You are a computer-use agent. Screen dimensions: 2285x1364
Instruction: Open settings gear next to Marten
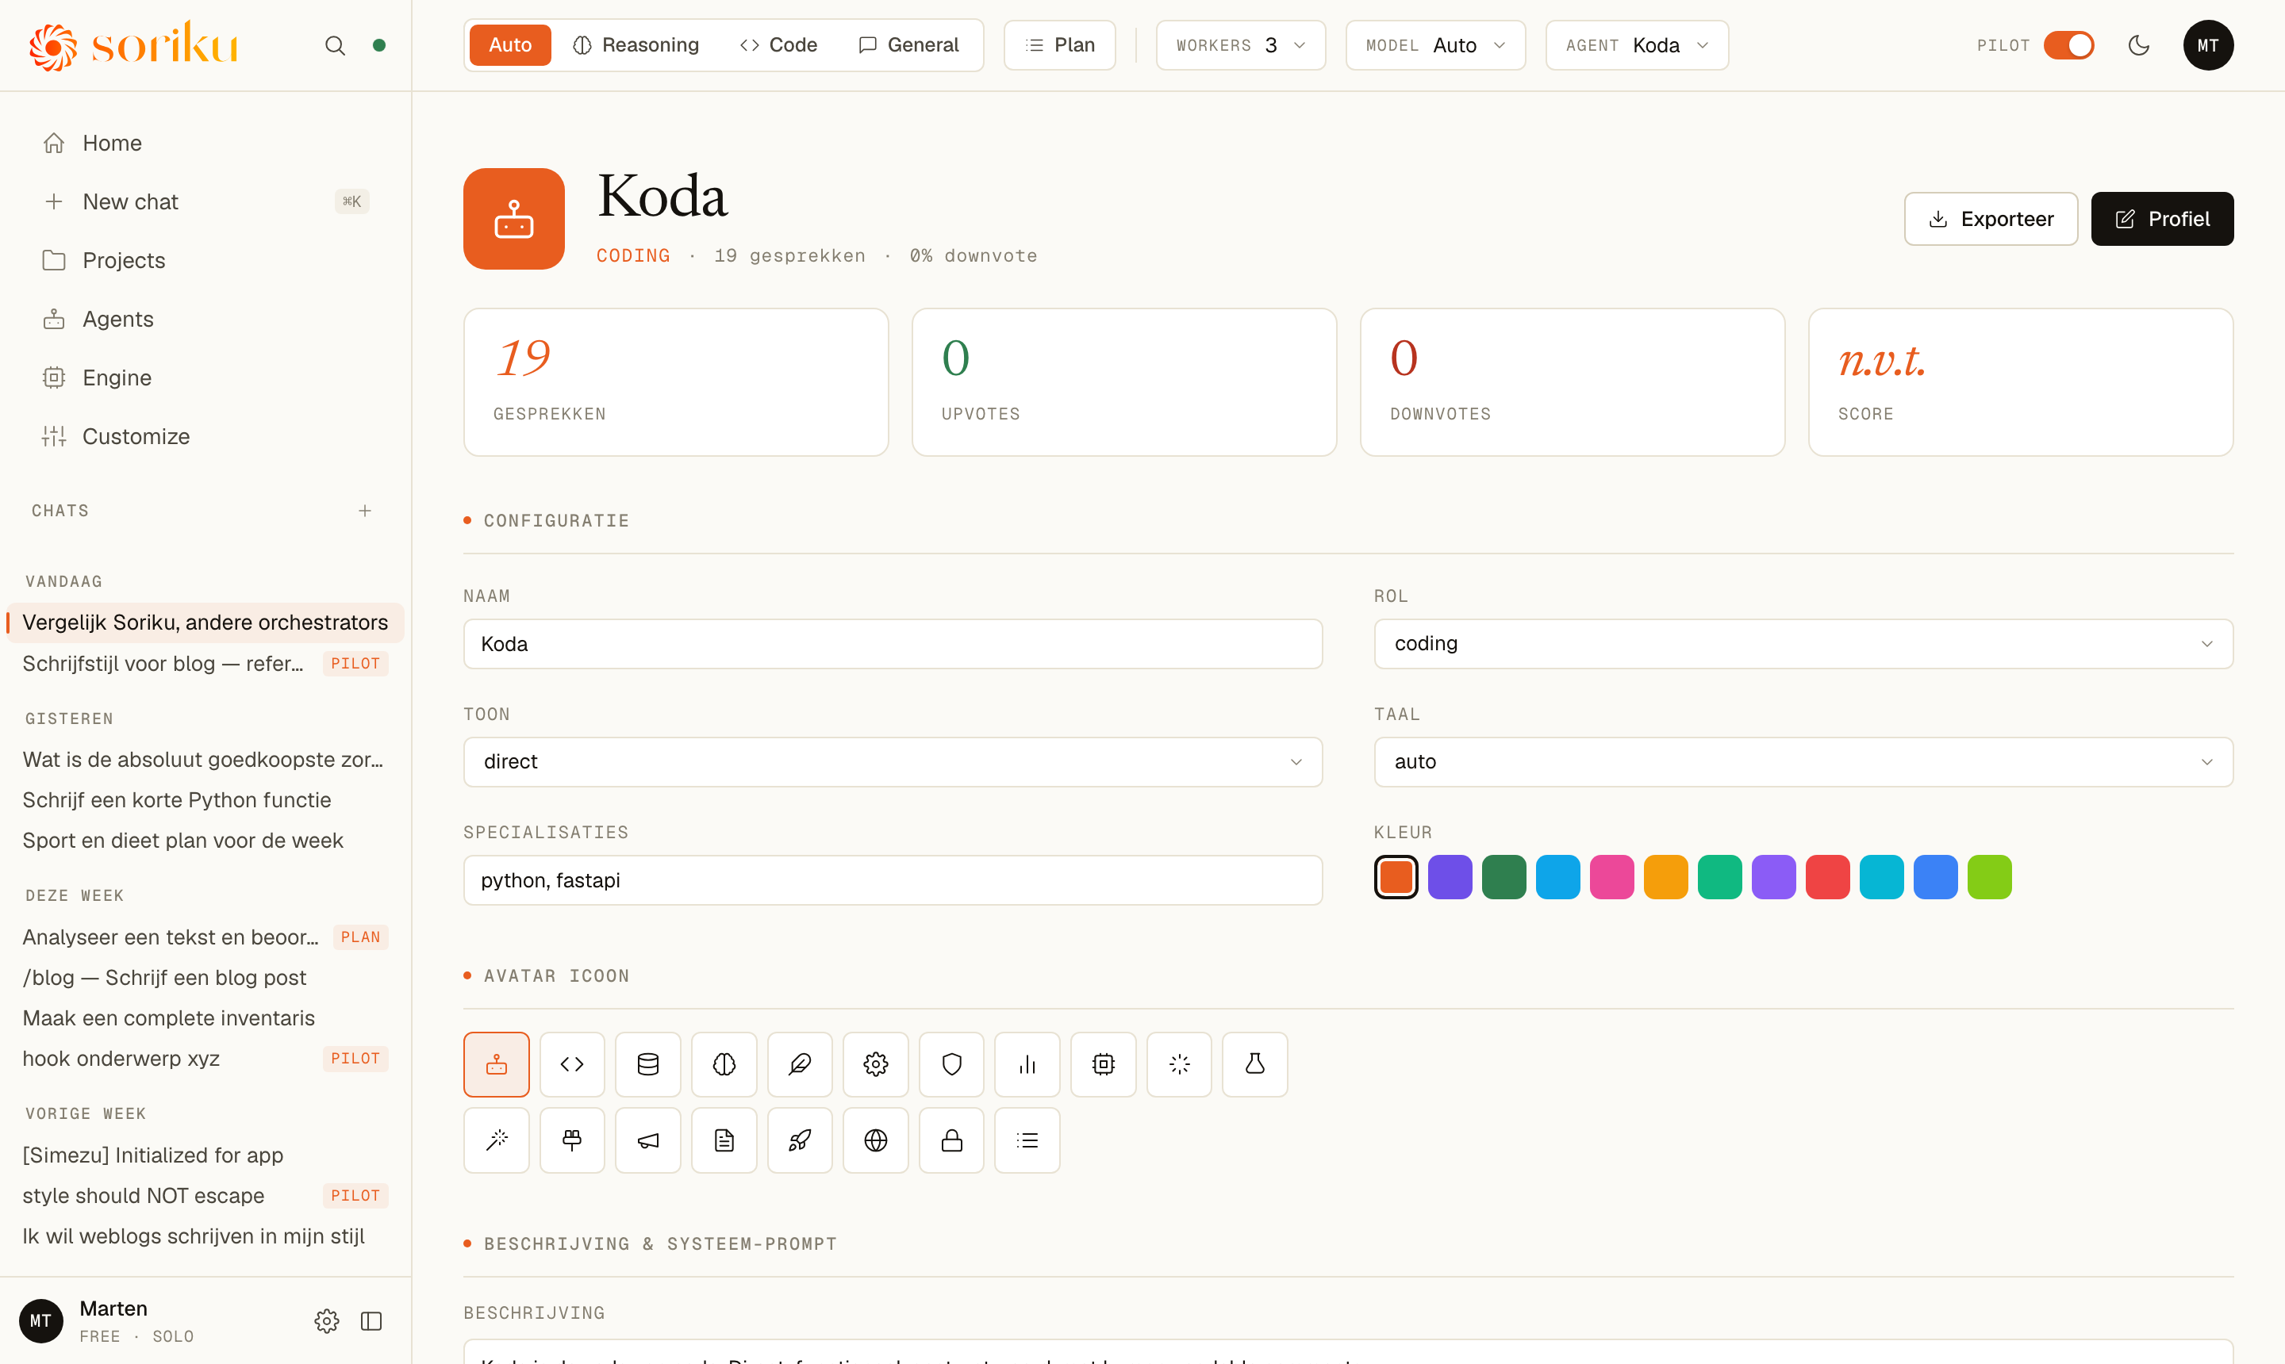coord(326,1321)
